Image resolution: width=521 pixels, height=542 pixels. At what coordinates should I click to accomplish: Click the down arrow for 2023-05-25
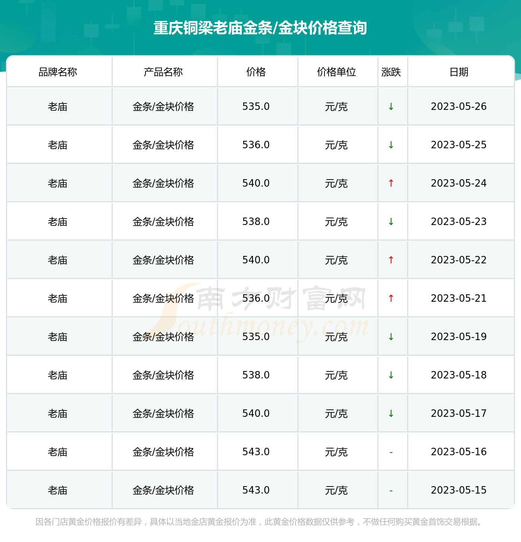coord(391,145)
